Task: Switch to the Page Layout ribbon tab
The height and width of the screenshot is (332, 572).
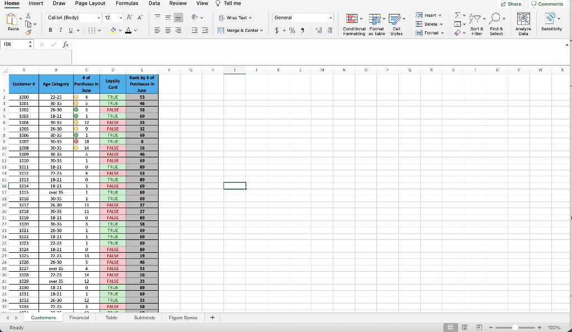Action: coord(90,3)
